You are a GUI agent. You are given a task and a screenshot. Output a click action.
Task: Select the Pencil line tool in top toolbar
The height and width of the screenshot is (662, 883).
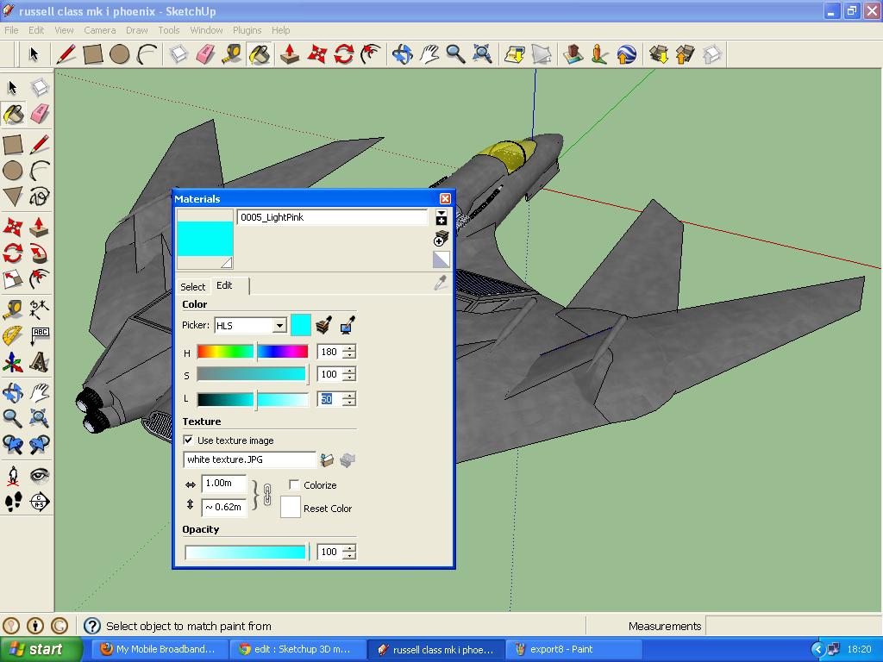coord(66,54)
